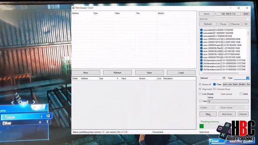The width and height of the screenshot is (258, 145).
Task: Click the Description column header in cheat table
Action: (168, 79)
